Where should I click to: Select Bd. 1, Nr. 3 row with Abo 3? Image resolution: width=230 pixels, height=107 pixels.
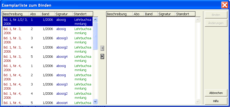[x=47, y=40]
